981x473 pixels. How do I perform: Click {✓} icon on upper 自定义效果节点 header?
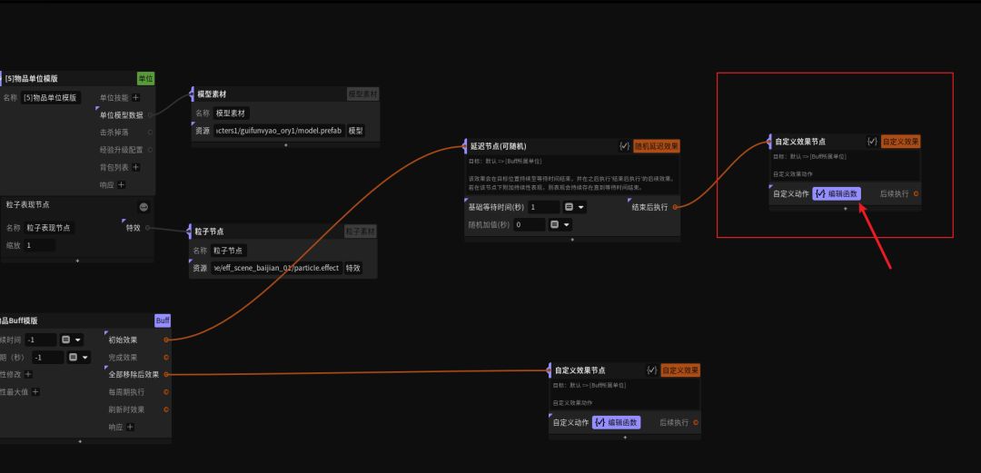[x=872, y=142]
